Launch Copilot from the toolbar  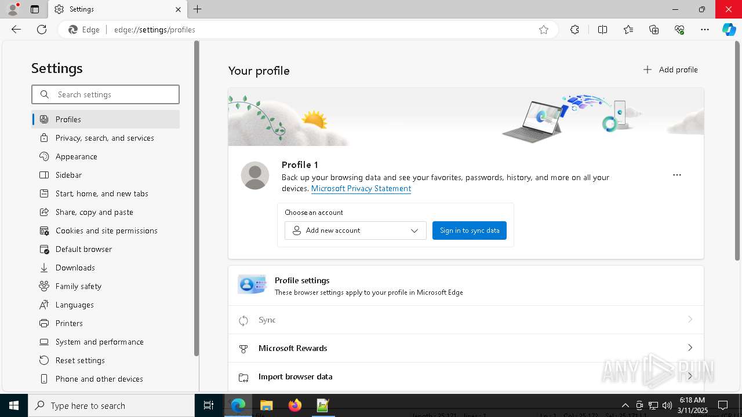click(x=729, y=30)
